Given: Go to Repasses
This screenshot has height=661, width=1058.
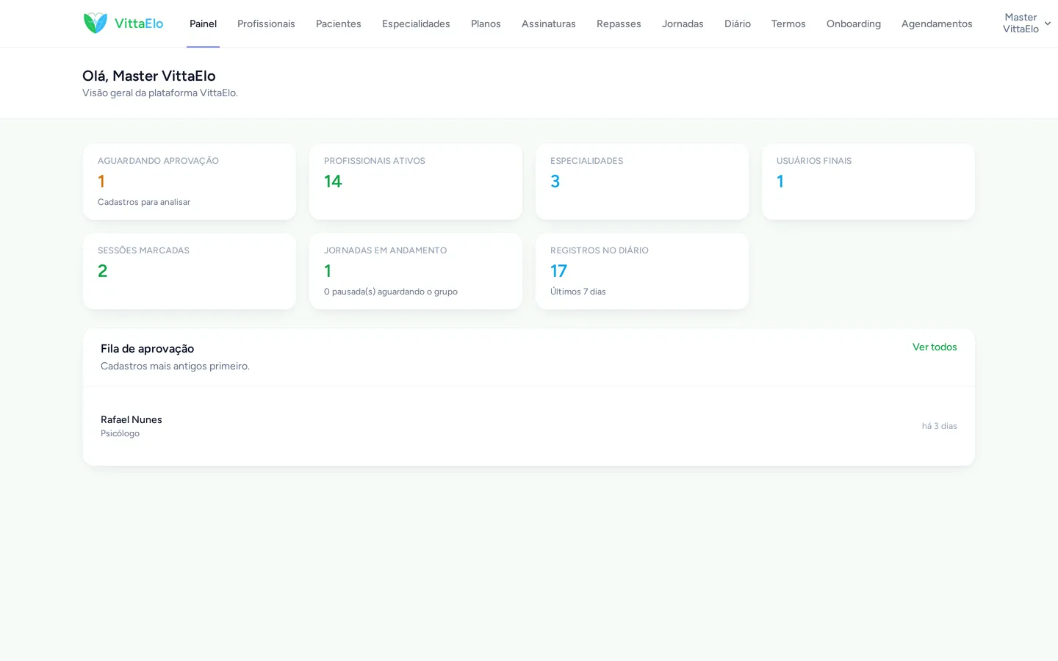Looking at the screenshot, I should point(619,24).
